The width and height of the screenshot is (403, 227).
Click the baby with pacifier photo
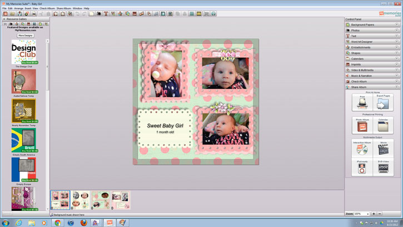(x=166, y=74)
